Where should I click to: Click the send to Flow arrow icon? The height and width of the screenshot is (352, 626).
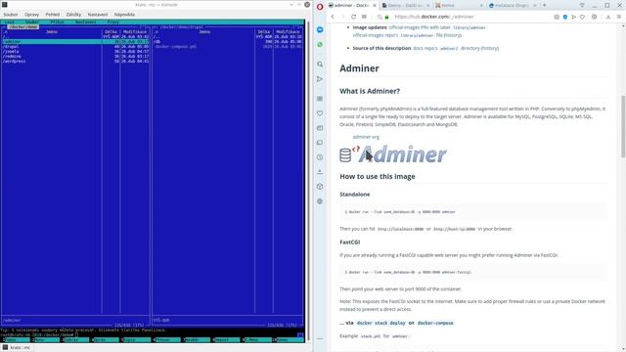(x=574, y=17)
